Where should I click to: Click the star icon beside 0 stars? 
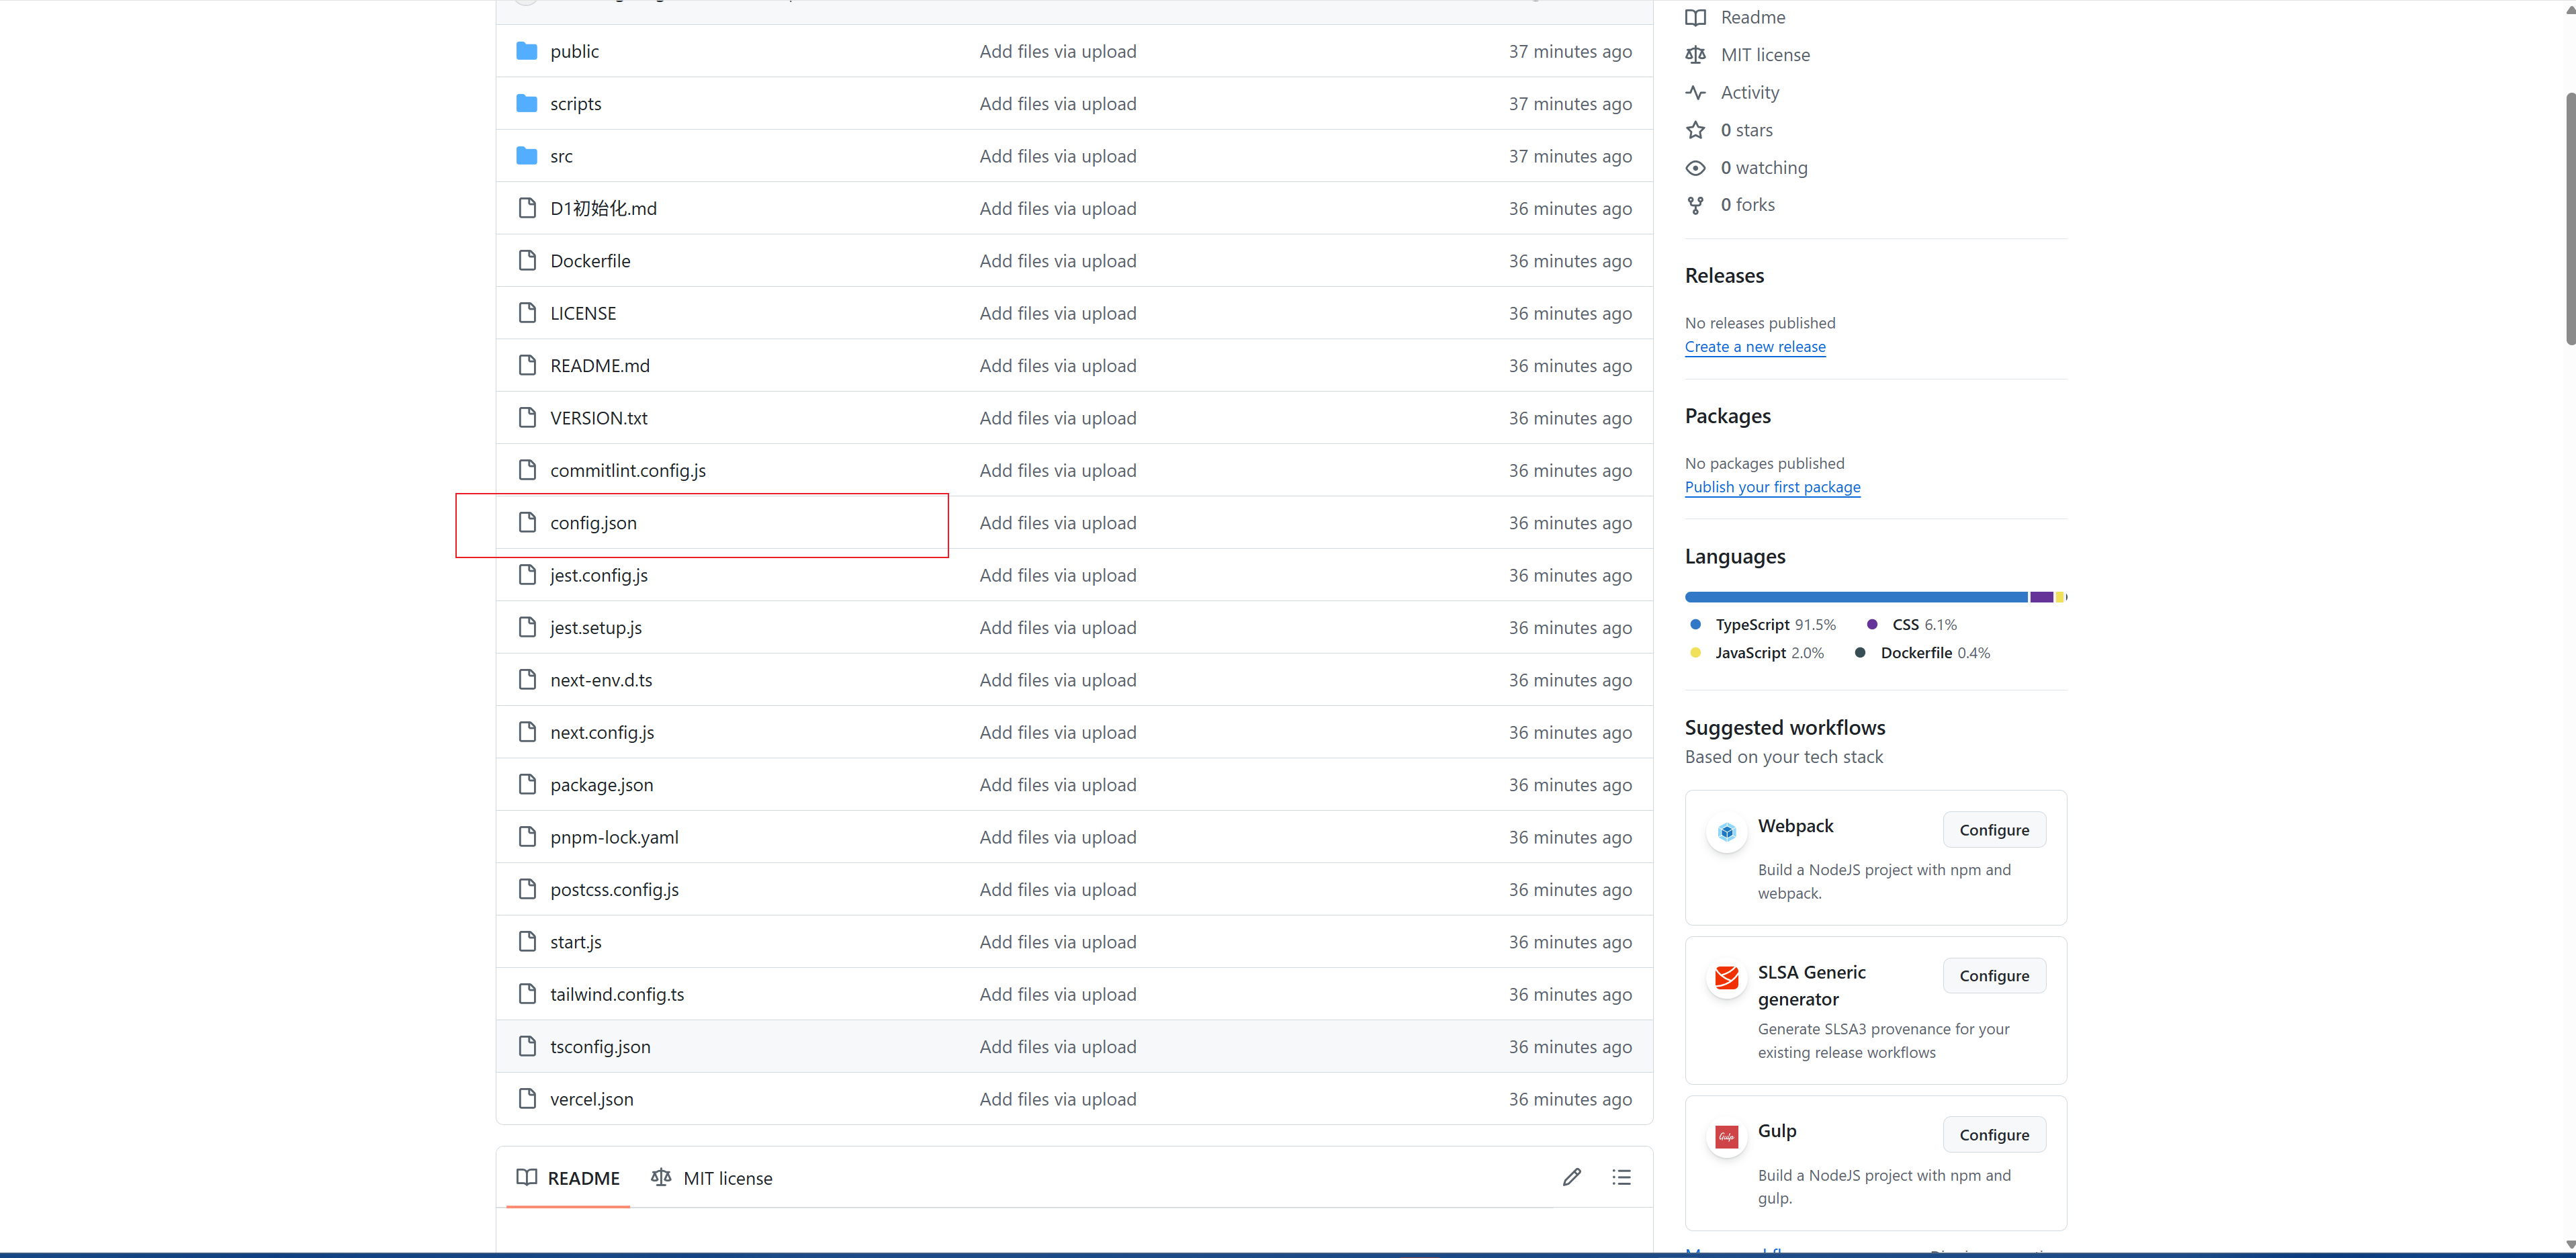tap(1695, 130)
